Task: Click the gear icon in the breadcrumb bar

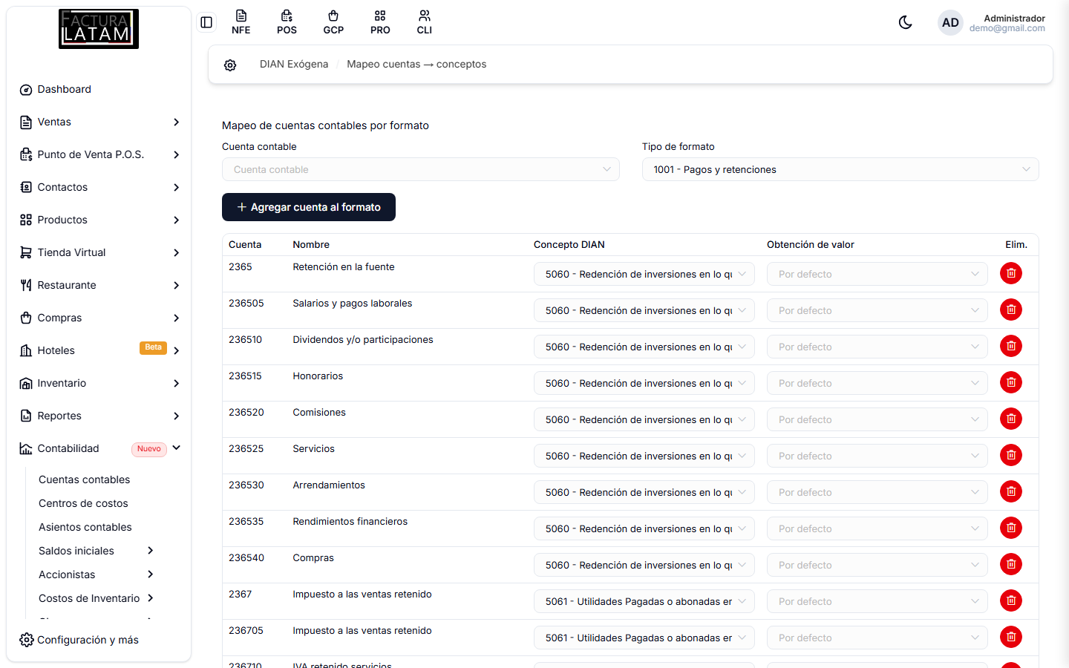Action: 230,65
